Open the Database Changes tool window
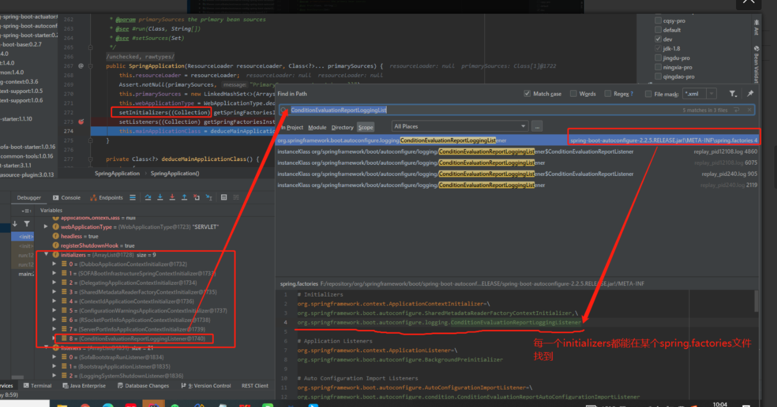Viewport: 777px width, 407px height. pos(143,386)
